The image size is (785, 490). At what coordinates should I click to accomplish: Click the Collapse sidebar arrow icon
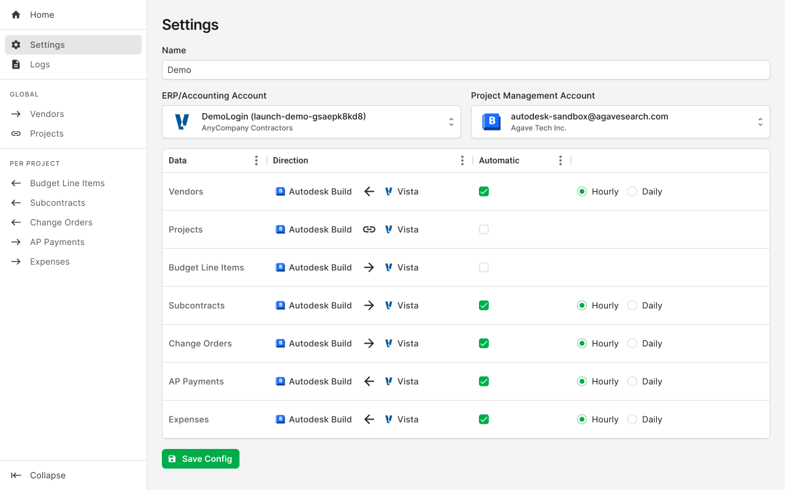tap(16, 475)
